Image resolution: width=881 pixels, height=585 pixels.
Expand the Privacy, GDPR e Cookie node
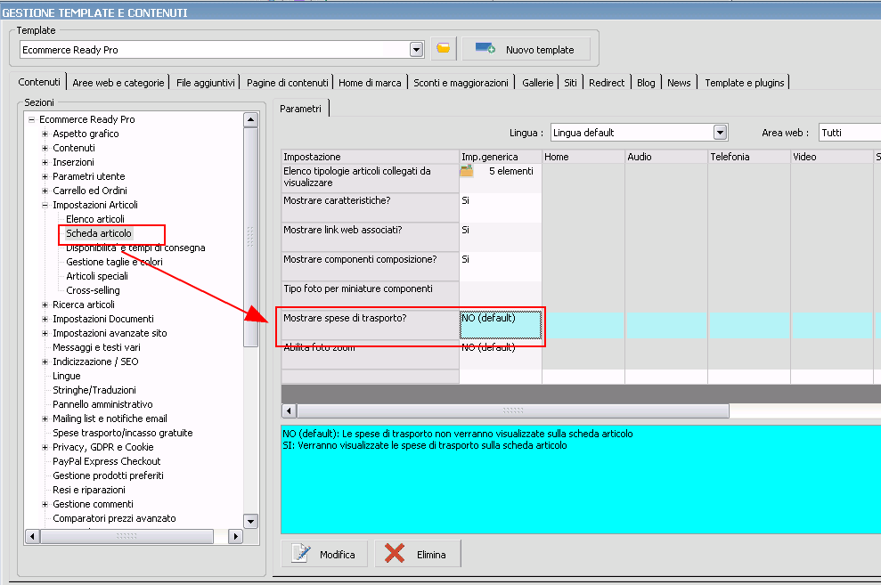tap(45, 448)
